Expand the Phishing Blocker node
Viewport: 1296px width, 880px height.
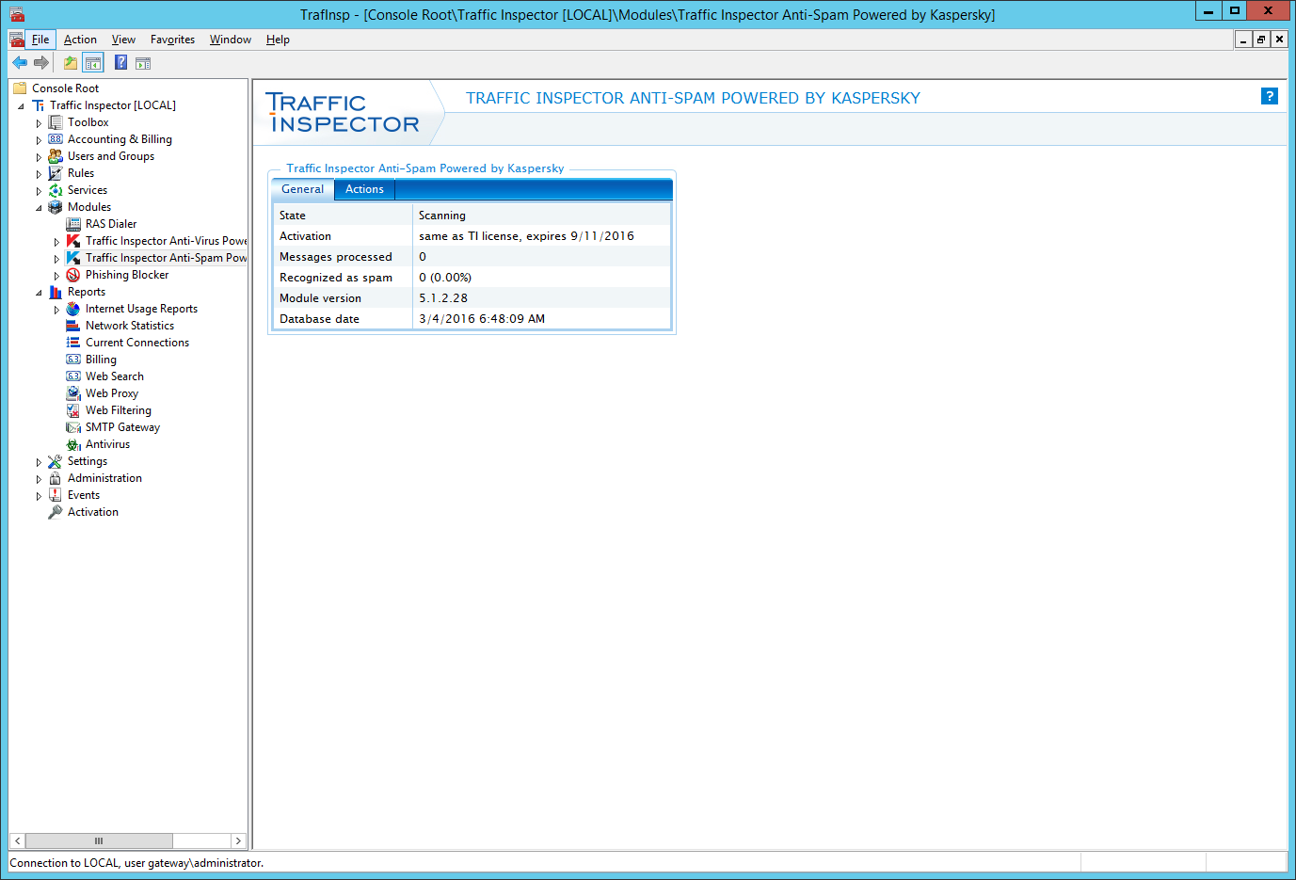(56, 276)
